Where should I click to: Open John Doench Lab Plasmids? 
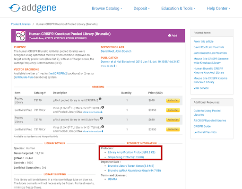[210, 53]
